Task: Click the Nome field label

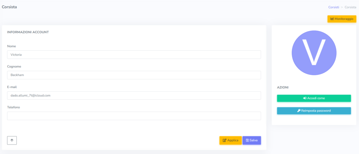Action: point(11,46)
